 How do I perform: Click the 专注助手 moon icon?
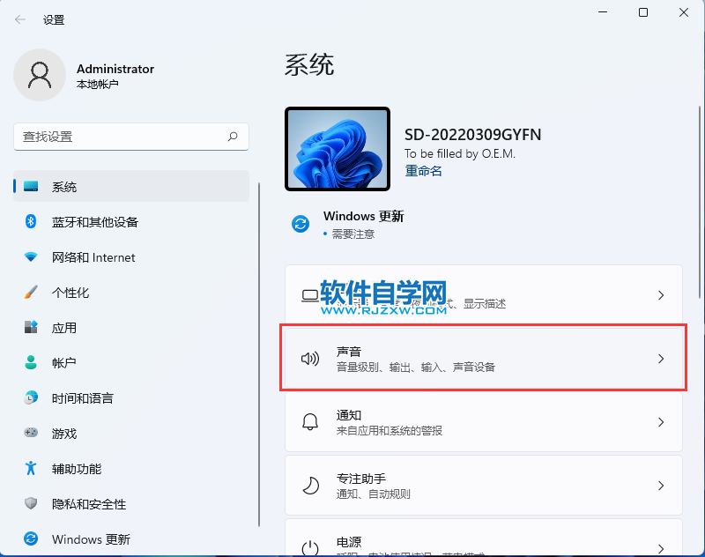pyautogui.click(x=310, y=485)
